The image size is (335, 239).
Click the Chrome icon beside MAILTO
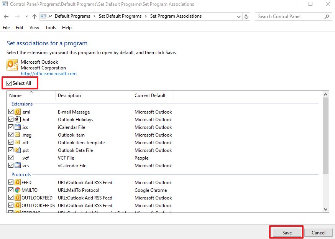(x=18, y=190)
